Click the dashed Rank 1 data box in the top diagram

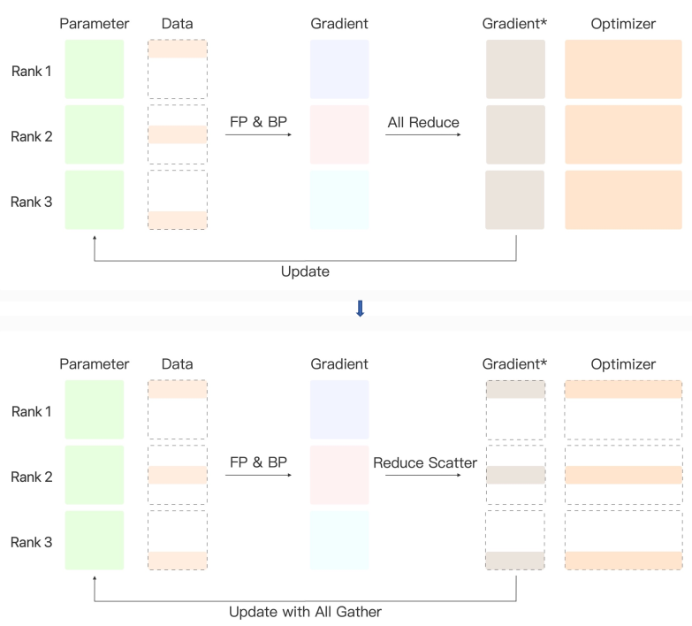[178, 69]
